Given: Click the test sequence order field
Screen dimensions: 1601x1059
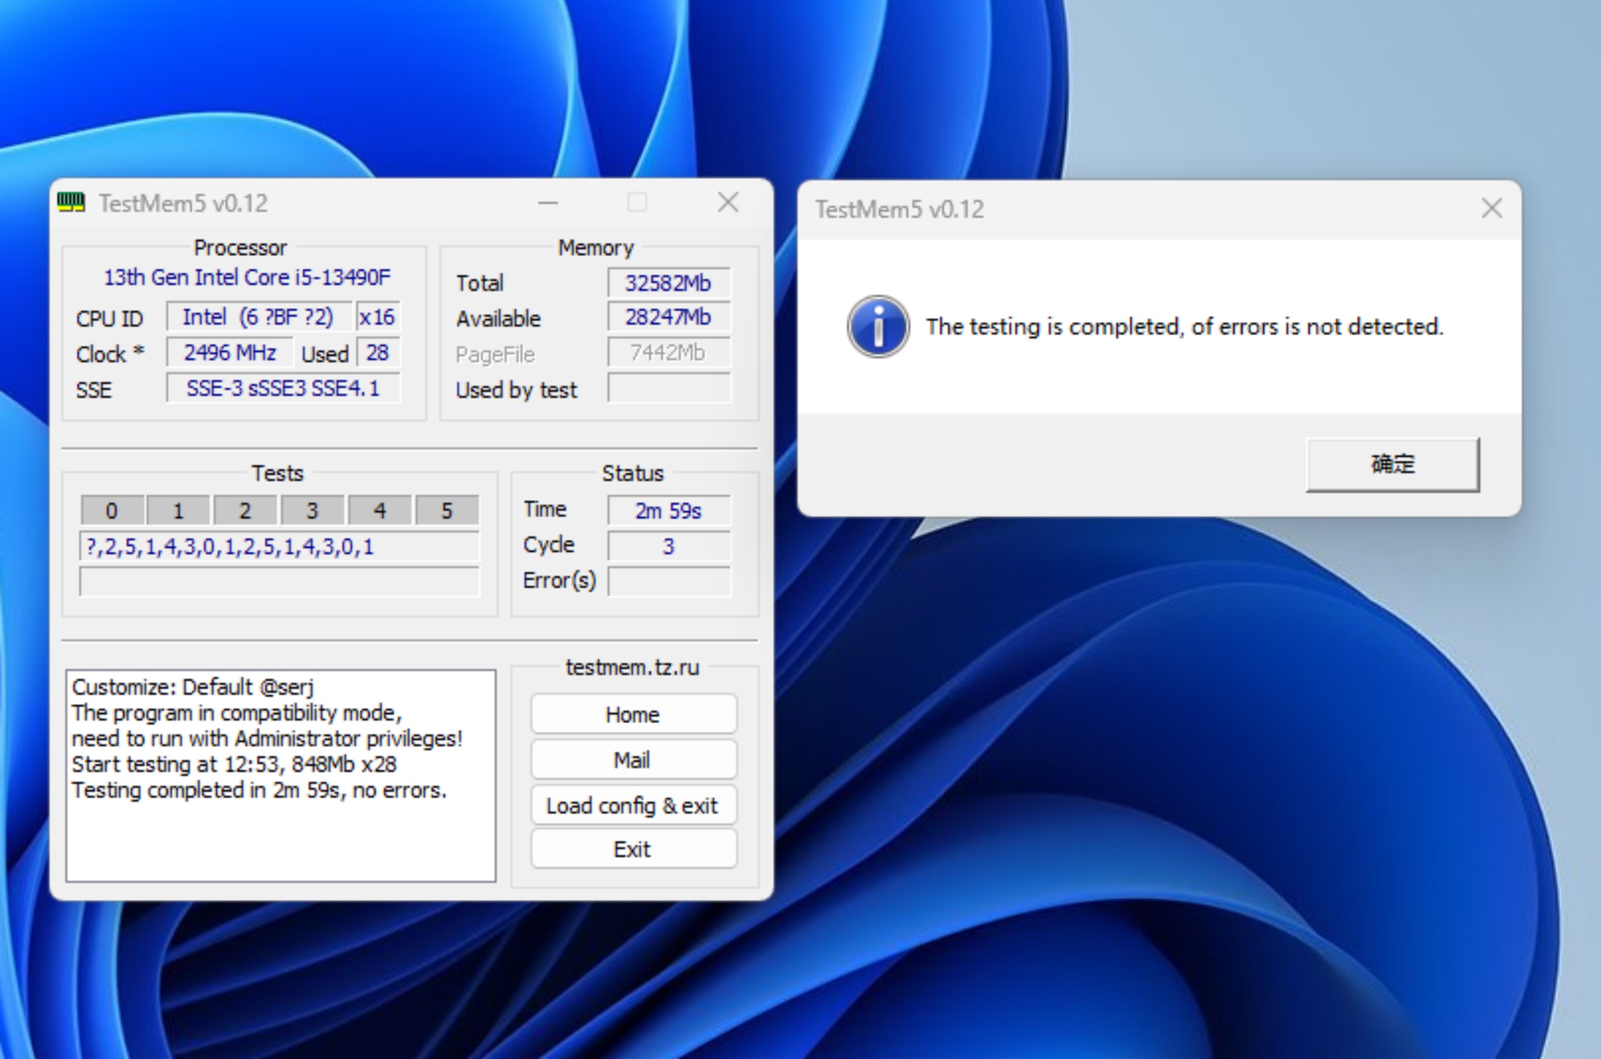Looking at the screenshot, I should [279, 547].
